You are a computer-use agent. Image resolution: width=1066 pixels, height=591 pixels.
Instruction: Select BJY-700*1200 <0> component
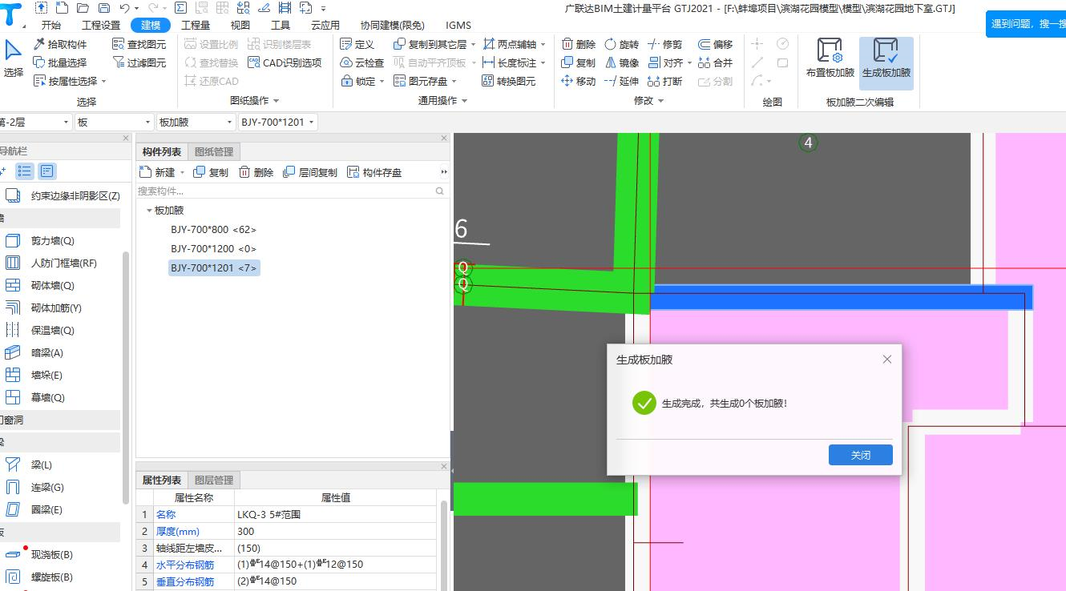click(213, 248)
